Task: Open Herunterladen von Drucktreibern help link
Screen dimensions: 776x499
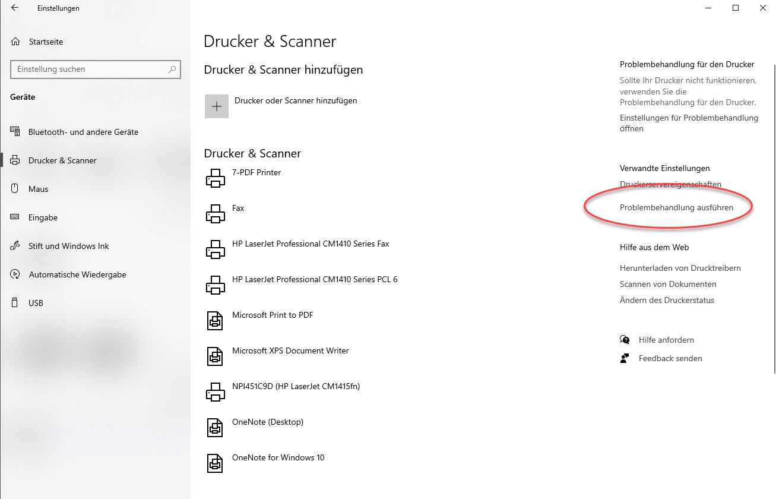Action: pos(680,268)
